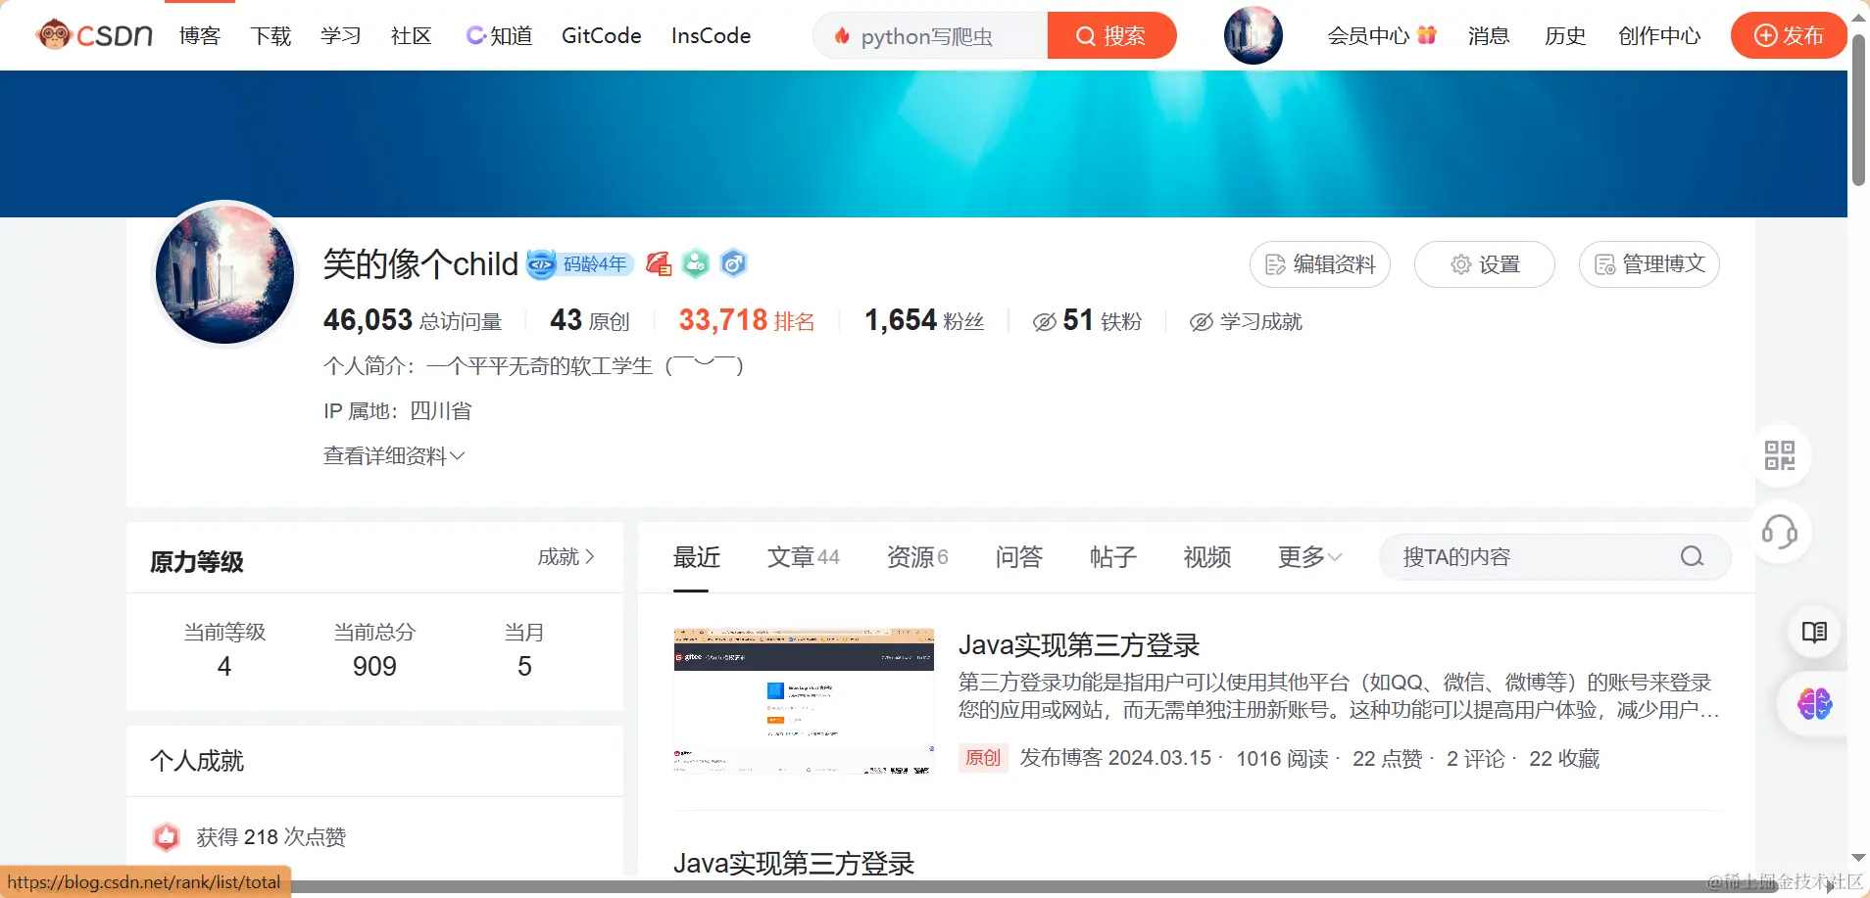Viewport: 1870px width, 898px height.
Task: Open the 视频 tab
Action: [1207, 557]
